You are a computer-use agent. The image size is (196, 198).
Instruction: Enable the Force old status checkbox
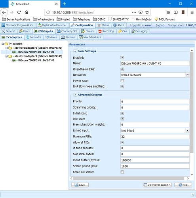coord(122,172)
